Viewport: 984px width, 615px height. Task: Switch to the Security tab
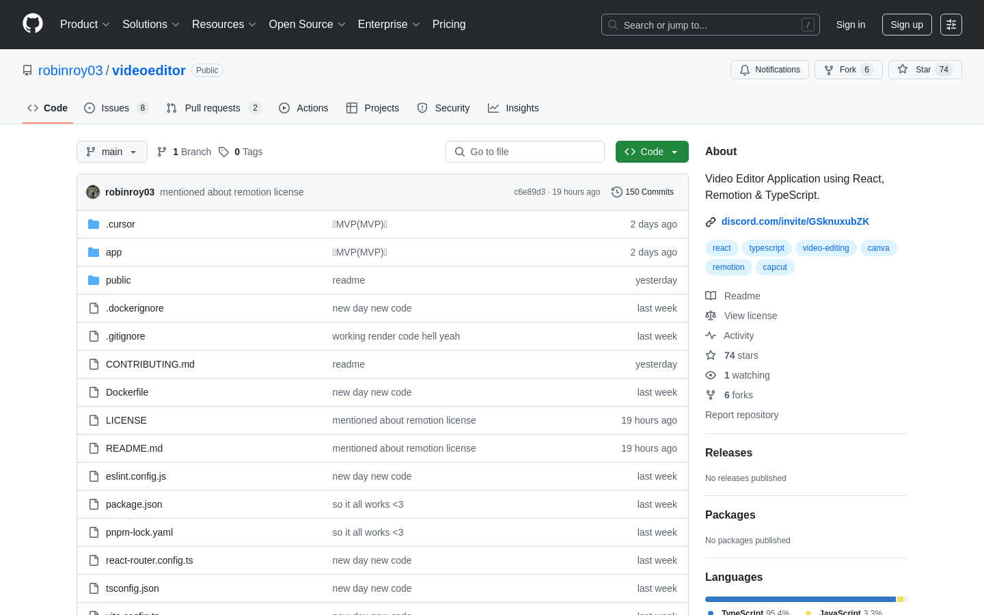coord(443,108)
